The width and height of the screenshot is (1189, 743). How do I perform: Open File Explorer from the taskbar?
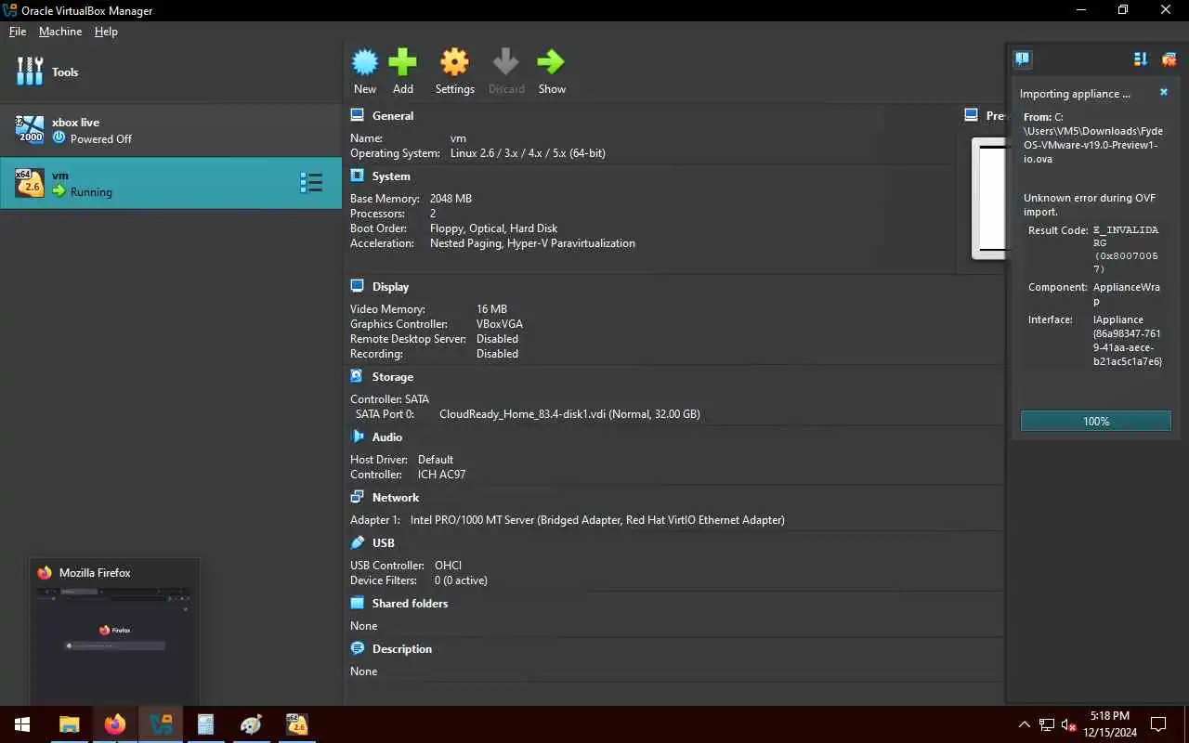69,724
